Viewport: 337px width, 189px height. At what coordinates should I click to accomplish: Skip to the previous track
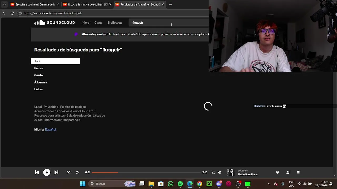(37, 172)
